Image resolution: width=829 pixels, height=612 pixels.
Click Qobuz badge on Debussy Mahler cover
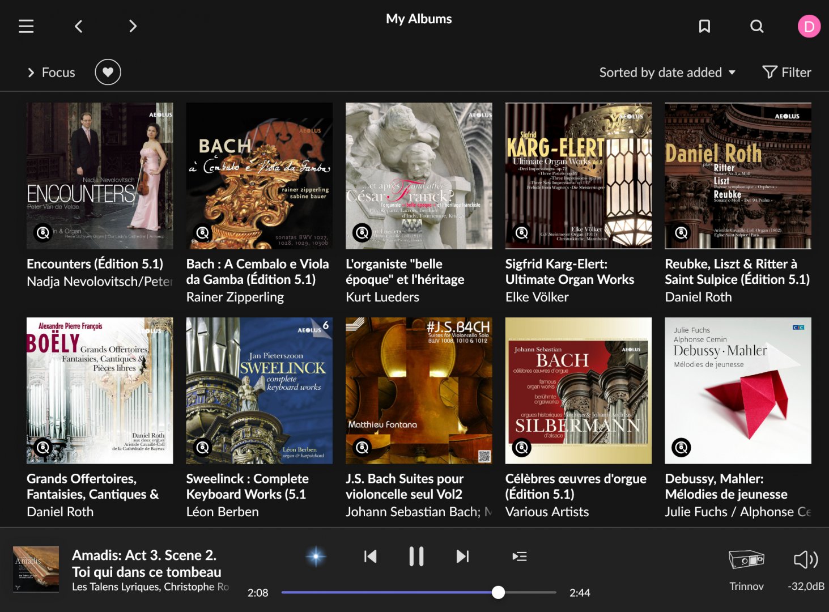681,448
